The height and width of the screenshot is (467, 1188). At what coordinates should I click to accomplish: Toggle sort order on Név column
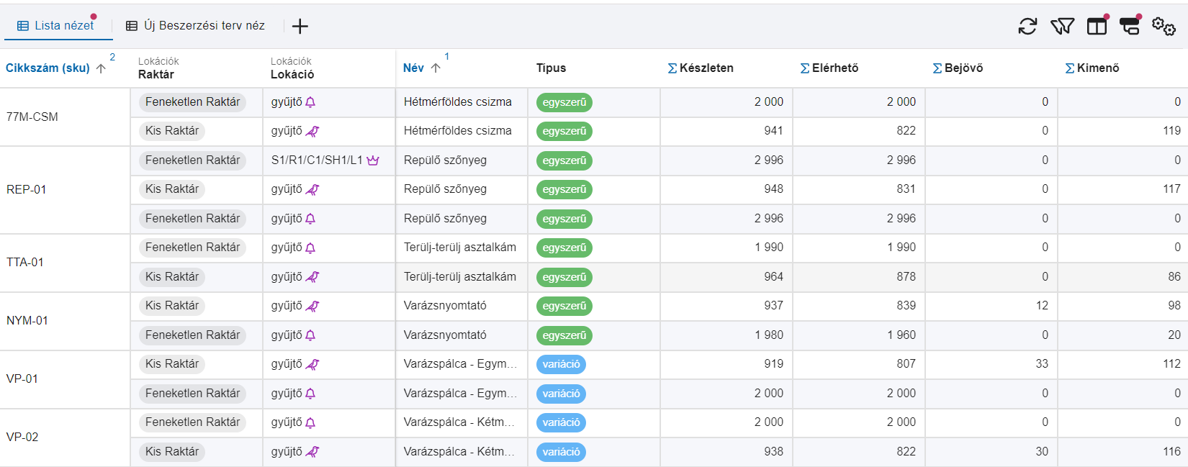[x=413, y=68]
